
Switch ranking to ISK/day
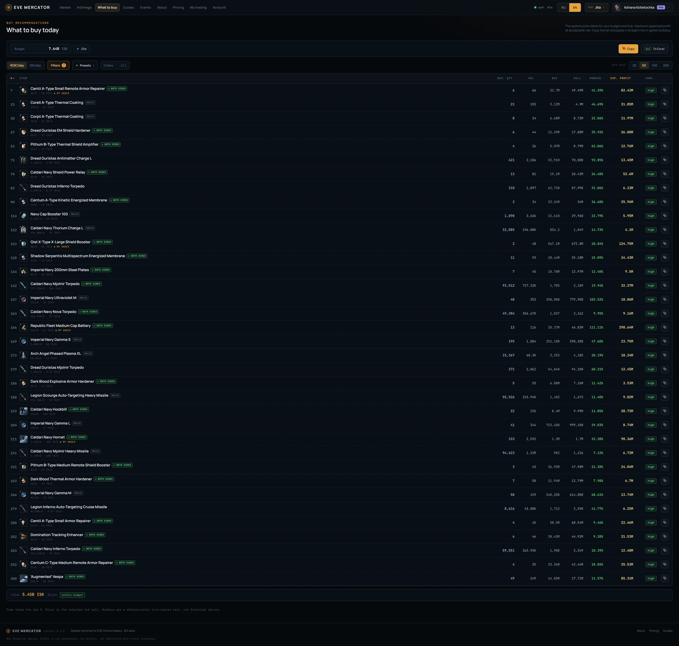point(35,65)
